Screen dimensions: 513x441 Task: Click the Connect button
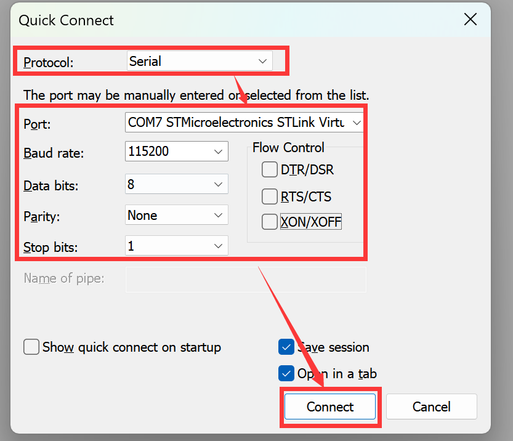coord(330,407)
